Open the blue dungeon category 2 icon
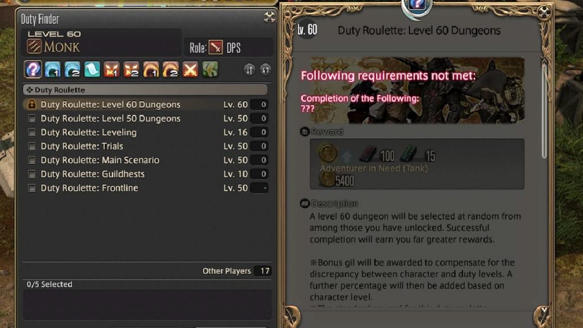This screenshot has height=328, width=583. tap(72, 69)
